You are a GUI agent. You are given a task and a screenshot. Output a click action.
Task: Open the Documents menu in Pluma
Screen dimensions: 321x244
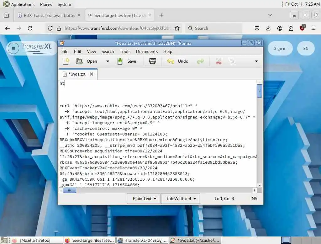pos(147,51)
